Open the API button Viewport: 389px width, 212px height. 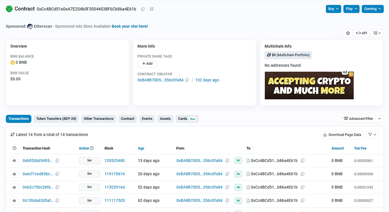coord(362,33)
